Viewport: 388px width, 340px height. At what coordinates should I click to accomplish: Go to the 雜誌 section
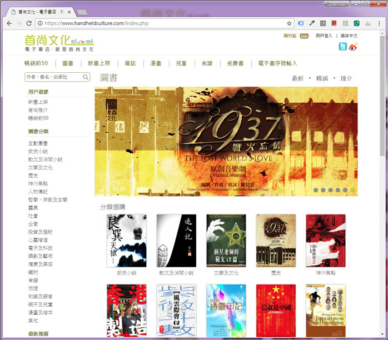(x=130, y=63)
